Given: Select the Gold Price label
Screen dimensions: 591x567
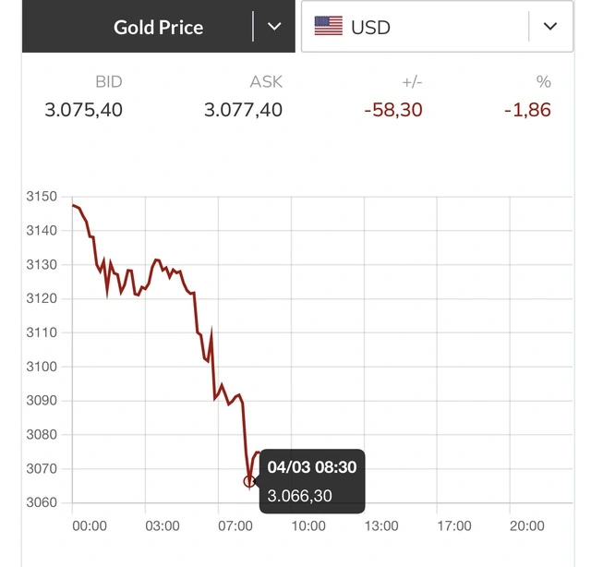Looking at the screenshot, I should [x=158, y=27].
